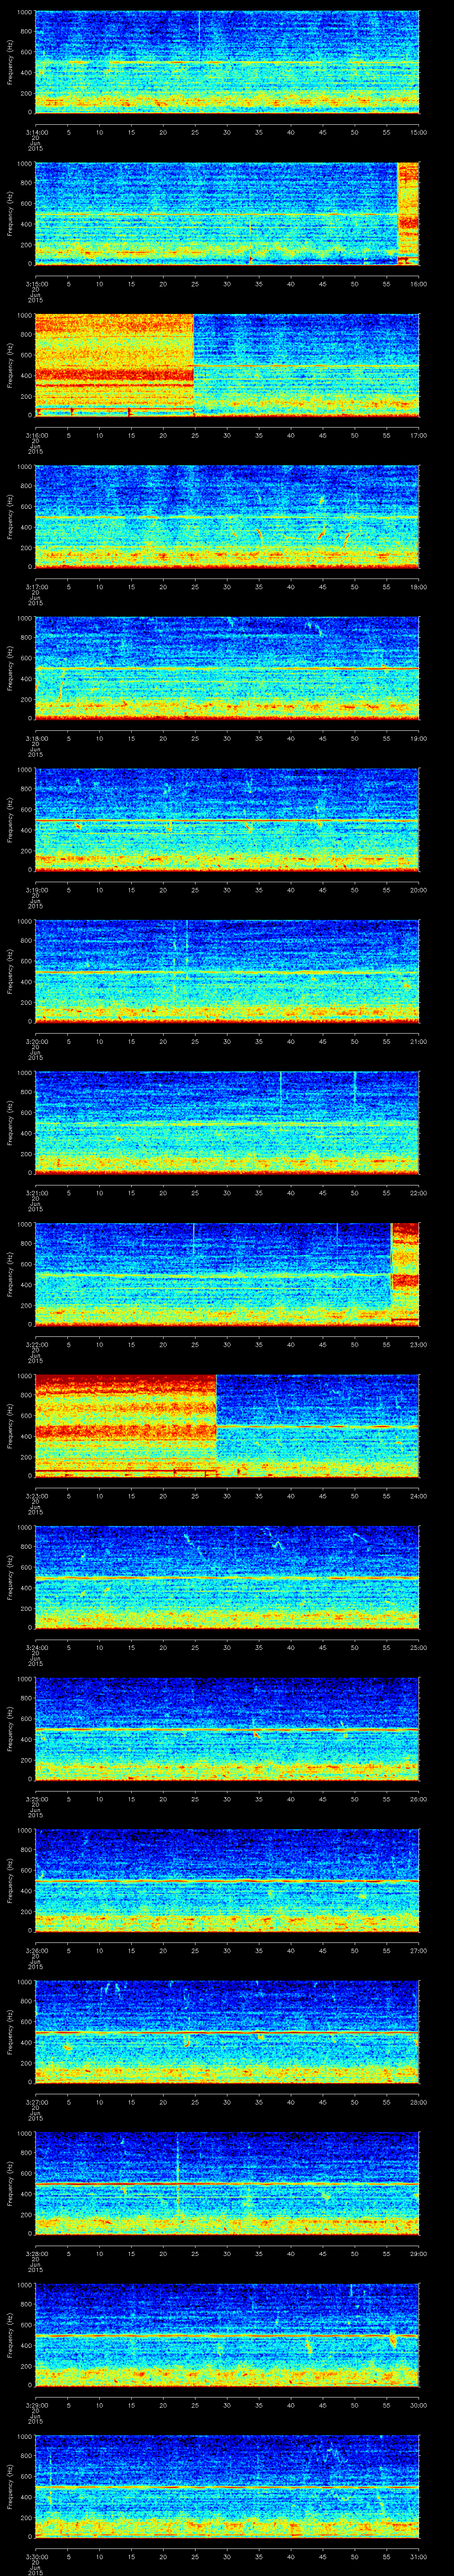
Task: Select the spectrogram panel starting at 3:15:00
Action: [227, 213]
